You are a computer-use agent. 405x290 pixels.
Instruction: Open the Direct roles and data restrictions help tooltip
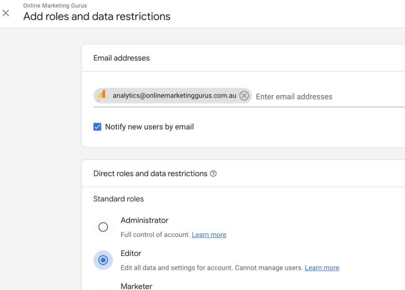[x=213, y=173]
